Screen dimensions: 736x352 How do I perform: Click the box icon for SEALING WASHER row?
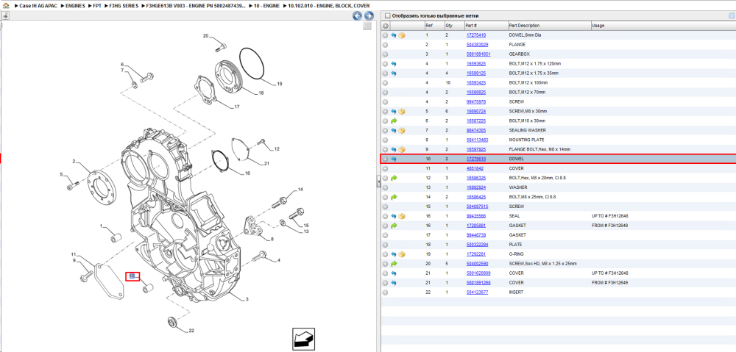(402, 130)
